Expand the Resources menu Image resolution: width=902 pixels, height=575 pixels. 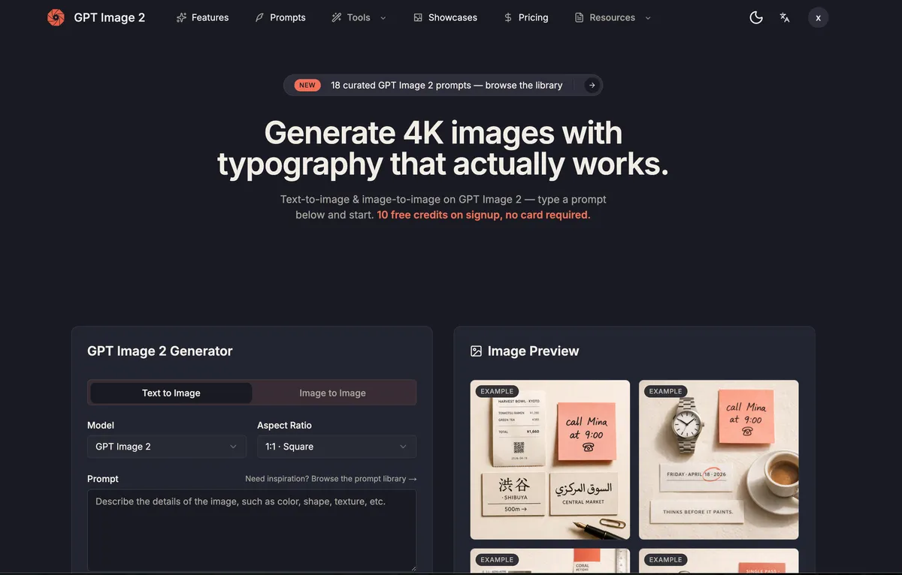(x=613, y=17)
